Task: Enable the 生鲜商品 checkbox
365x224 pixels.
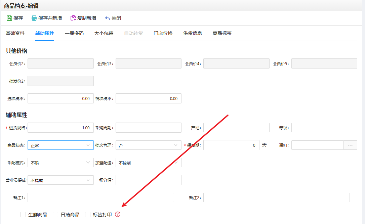Action: (x=23, y=215)
